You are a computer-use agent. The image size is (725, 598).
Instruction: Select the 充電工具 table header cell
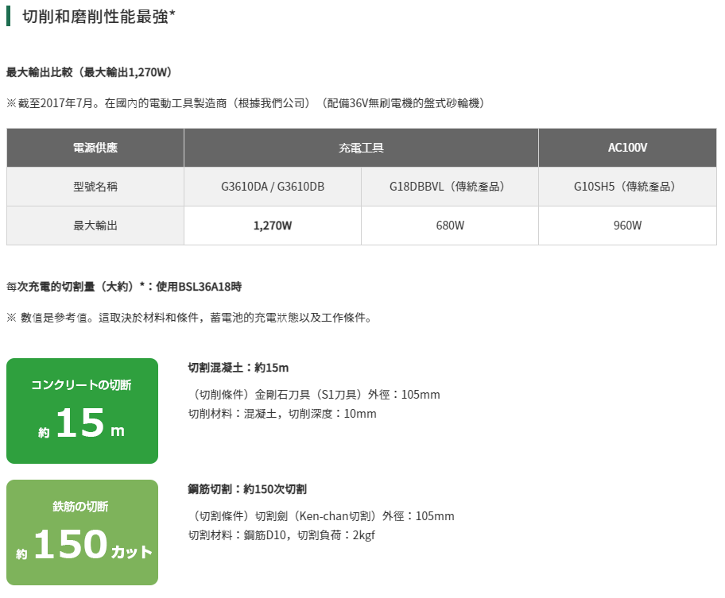click(361, 148)
